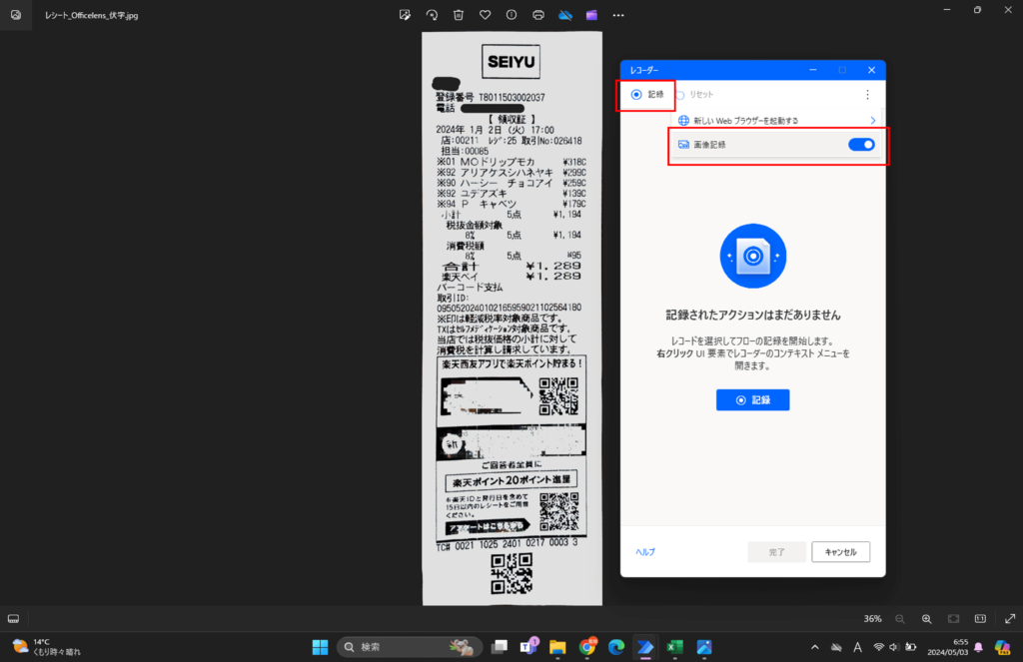Fit image to window in Photos

[x=953, y=618]
